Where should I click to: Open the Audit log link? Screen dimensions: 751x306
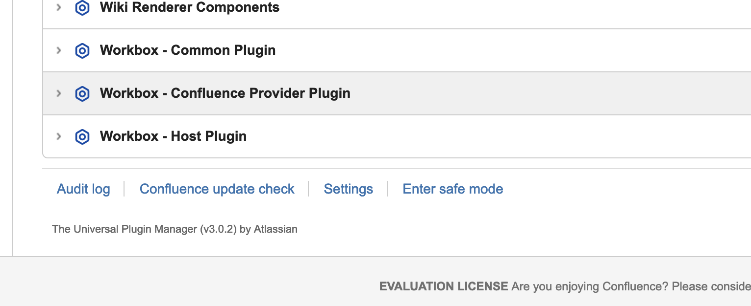tap(83, 189)
